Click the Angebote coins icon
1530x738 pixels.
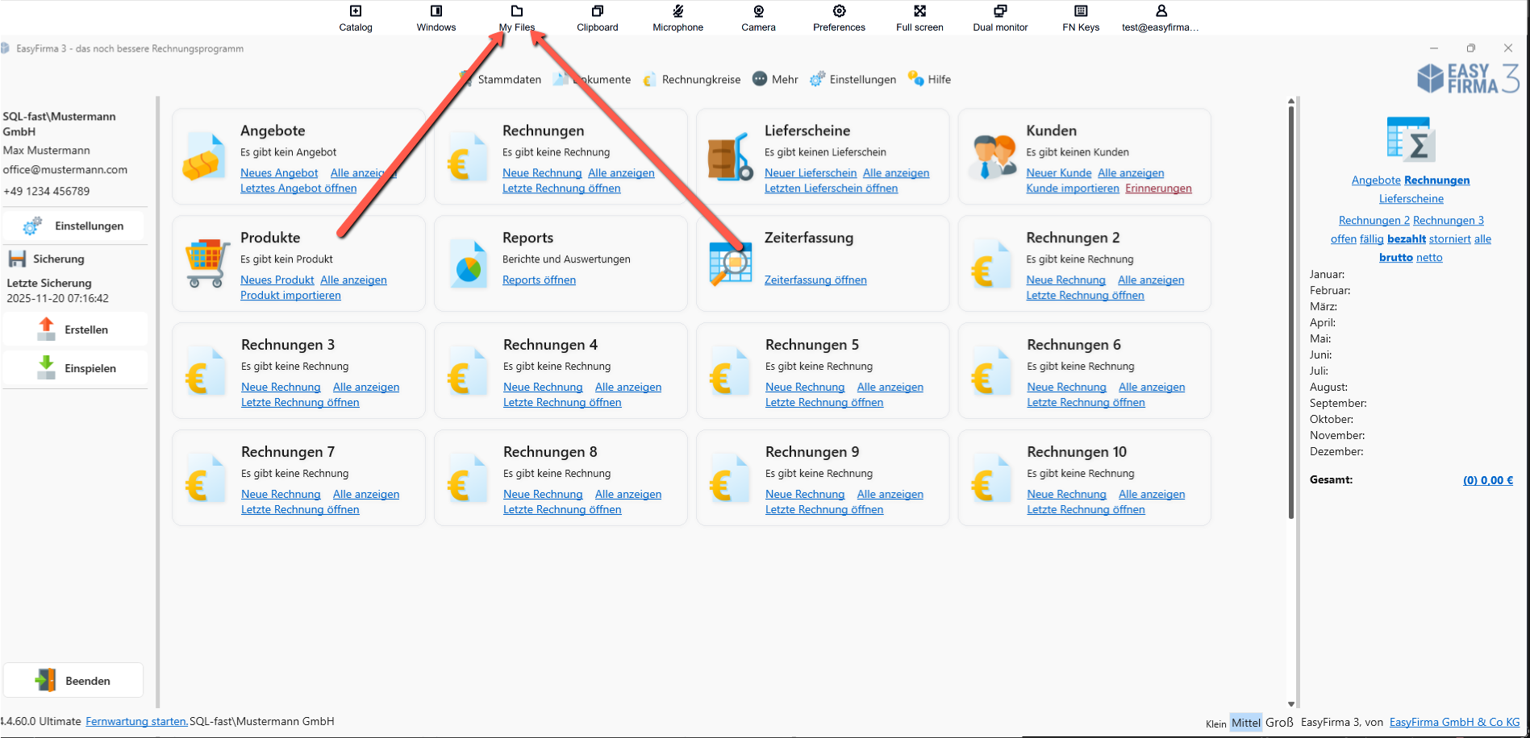206,155
